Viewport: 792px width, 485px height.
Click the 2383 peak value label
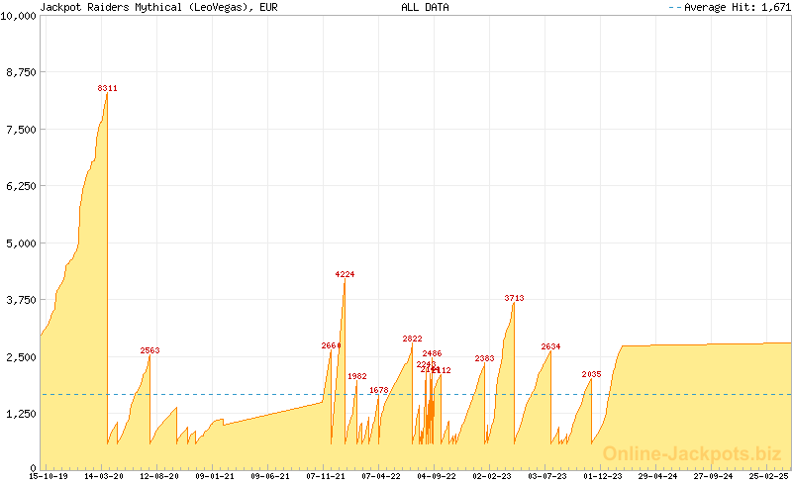(484, 358)
